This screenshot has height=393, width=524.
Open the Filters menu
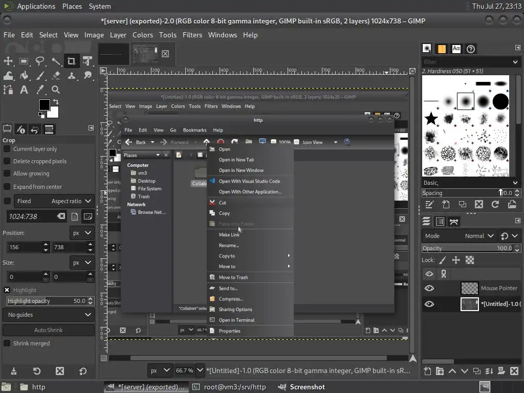192,35
